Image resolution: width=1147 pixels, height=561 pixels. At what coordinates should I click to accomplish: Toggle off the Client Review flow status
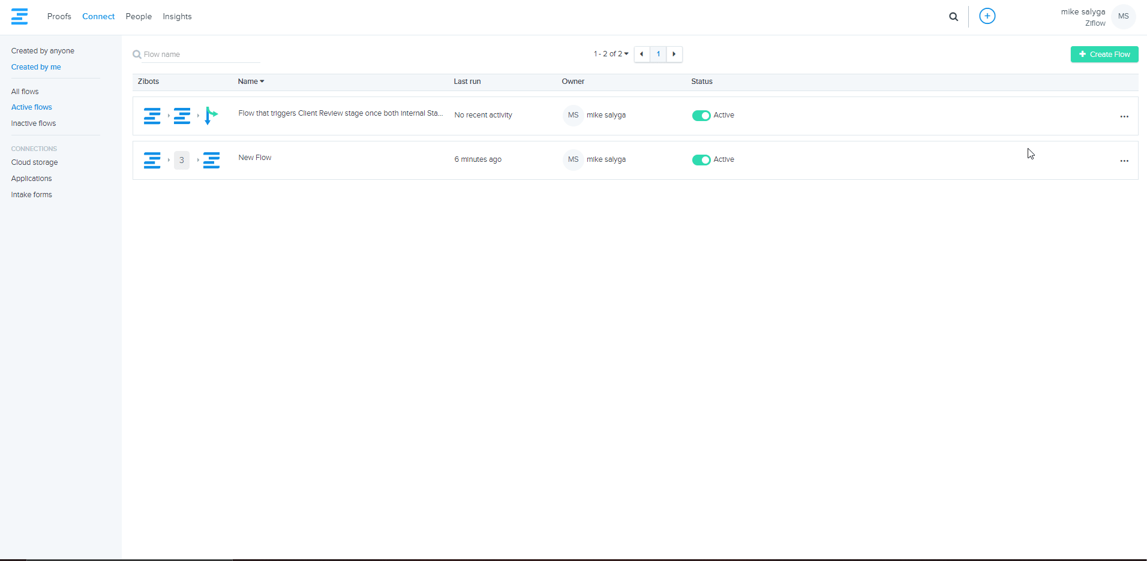(701, 115)
